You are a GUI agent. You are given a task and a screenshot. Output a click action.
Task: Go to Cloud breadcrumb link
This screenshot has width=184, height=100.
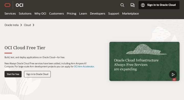[27, 25]
